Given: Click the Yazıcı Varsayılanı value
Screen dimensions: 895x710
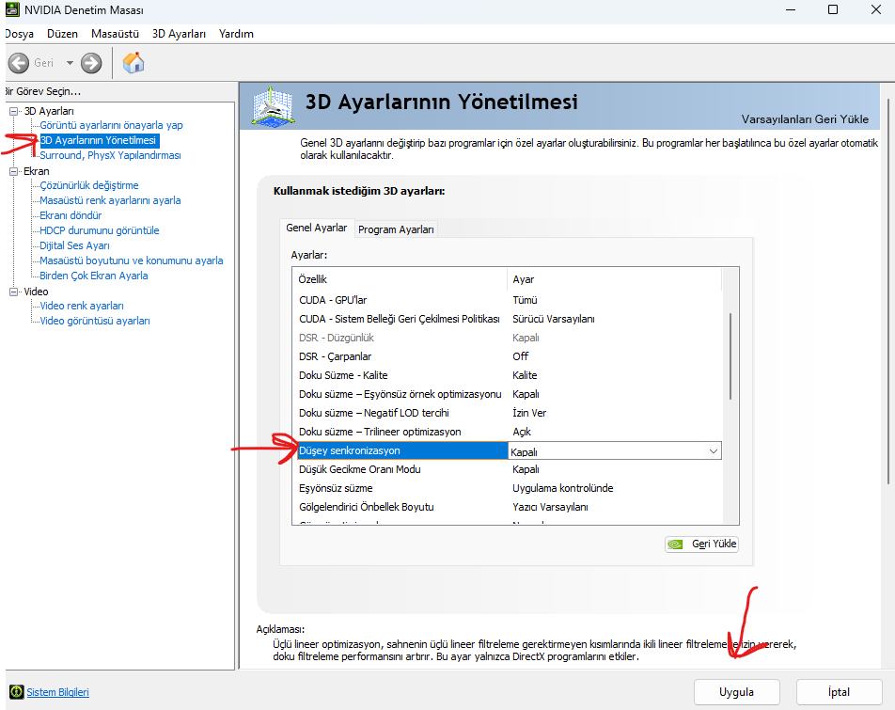Looking at the screenshot, I should (x=550, y=508).
